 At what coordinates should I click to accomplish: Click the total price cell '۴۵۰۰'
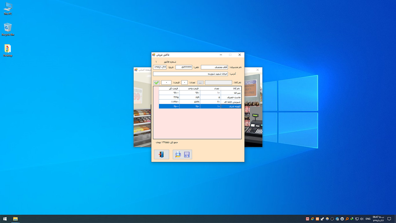point(169,106)
